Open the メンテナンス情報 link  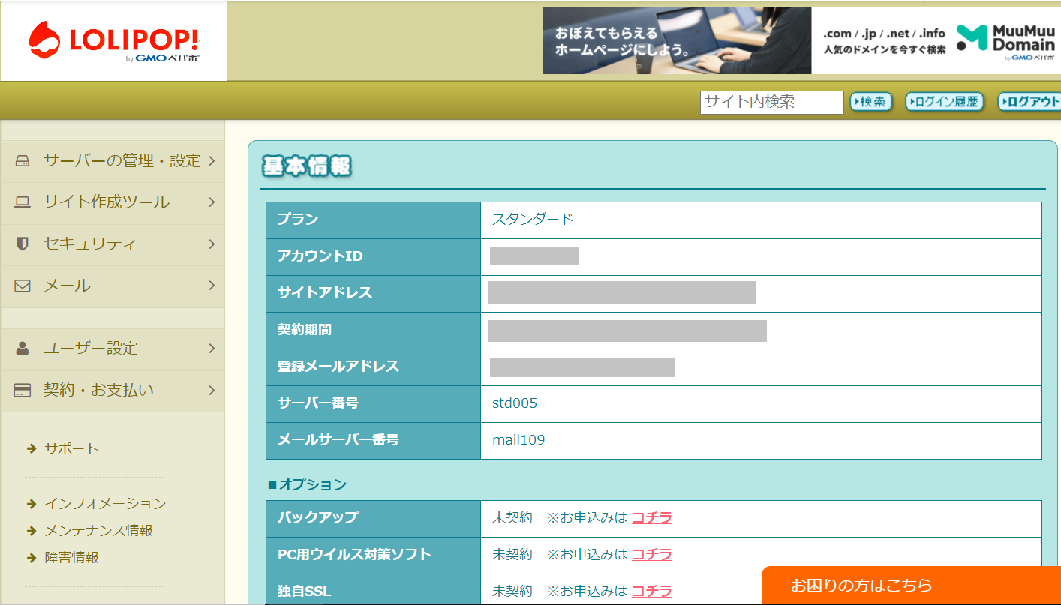click(x=98, y=531)
